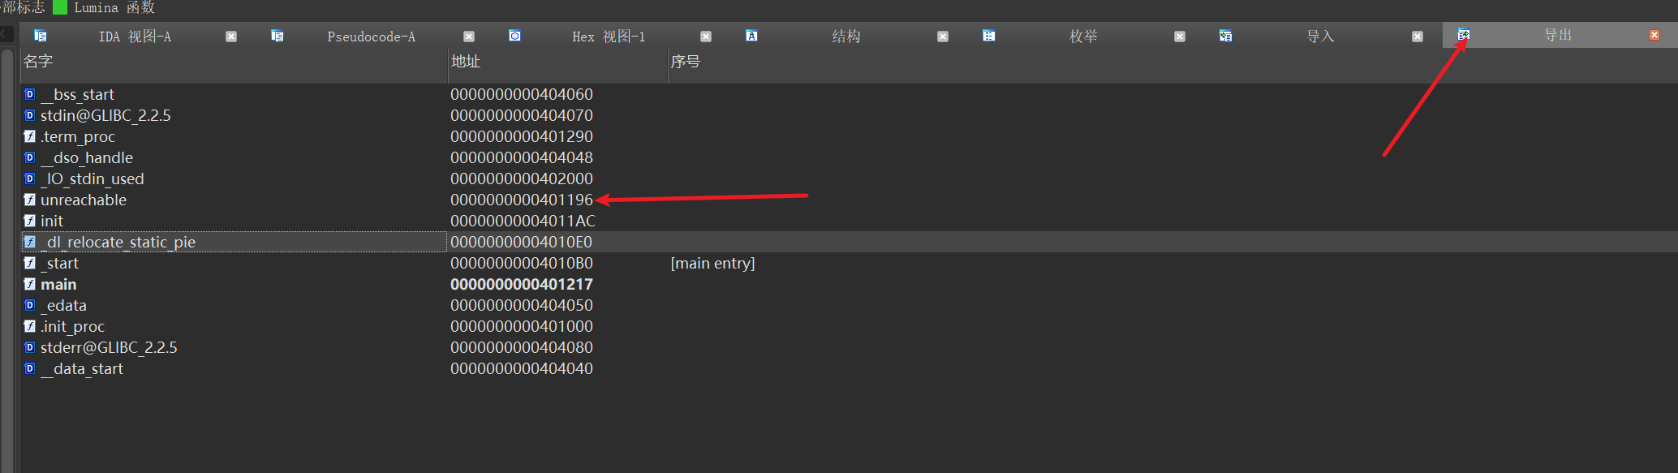Switch to the 结构 tab
Viewport: 1678px width, 473px height.
[846, 37]
